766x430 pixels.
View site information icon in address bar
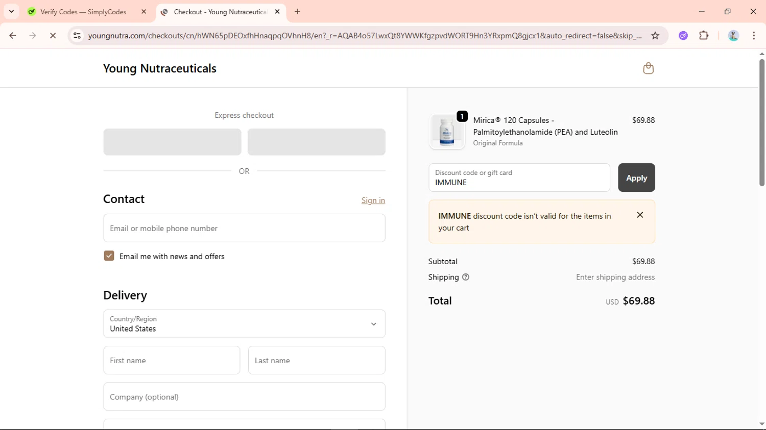click(77, 36)
